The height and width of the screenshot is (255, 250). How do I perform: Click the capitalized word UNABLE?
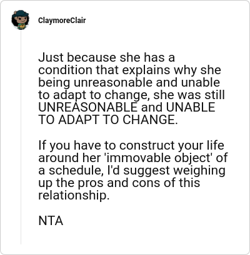(191, 107)
